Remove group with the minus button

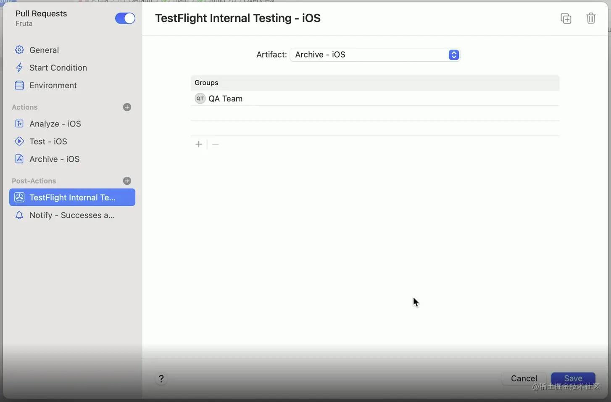(x=216, y=144)
